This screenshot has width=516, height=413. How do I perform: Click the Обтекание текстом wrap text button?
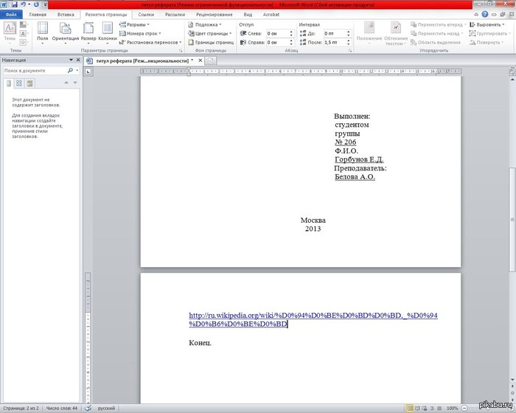coord(396,33)
